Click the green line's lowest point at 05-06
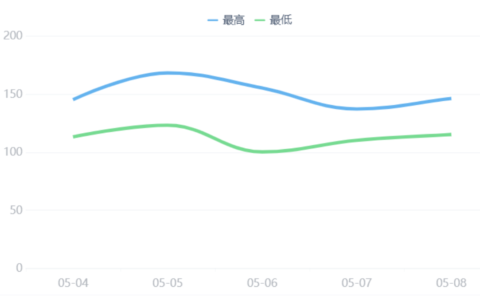Screen dimensions: 480x297 pos(262,152)
